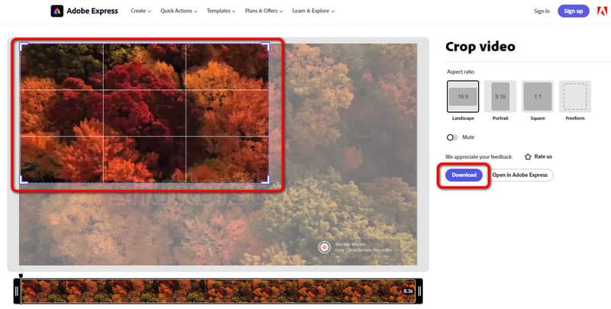Click the Rate us star icon
The image size is (611, 309).
(528, 157)
